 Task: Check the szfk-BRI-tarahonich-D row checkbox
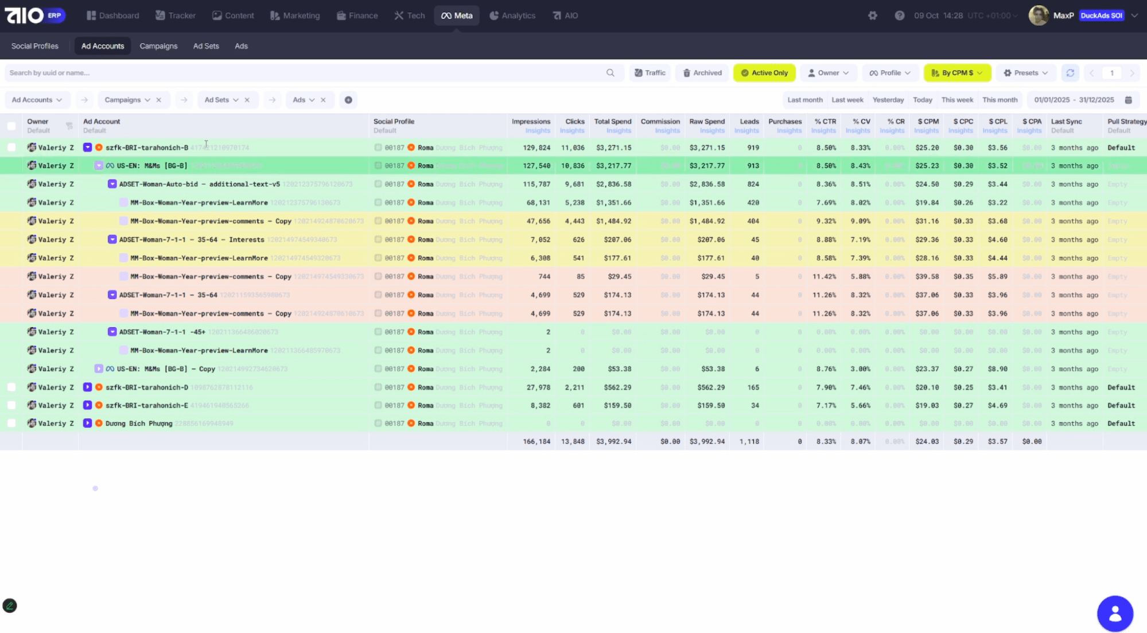[x=11, y=387]
